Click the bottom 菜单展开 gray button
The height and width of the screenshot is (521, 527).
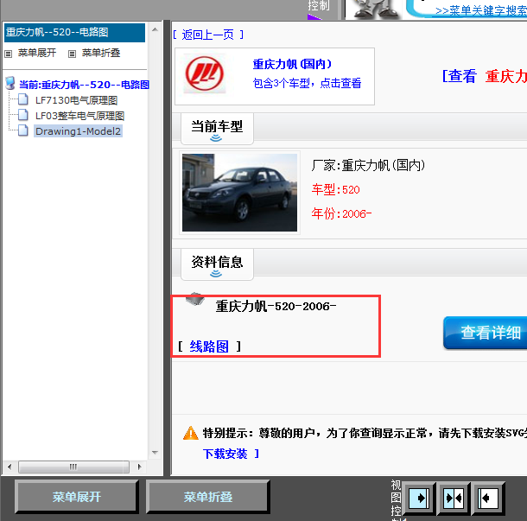coord(77,497)
